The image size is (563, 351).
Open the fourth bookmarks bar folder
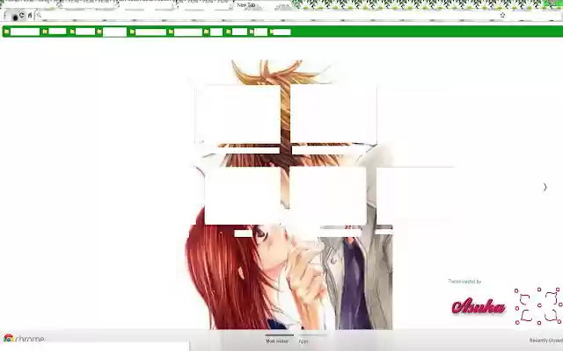pyautogui.click(x=112, y=32)
